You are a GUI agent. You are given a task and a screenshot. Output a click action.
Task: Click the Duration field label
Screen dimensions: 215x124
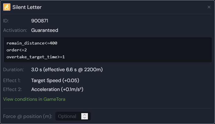(x=14, y=70)
